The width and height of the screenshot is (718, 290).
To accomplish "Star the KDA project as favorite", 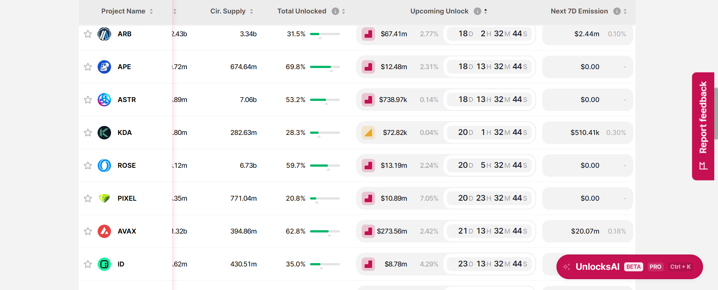I will tap(88, 133).
